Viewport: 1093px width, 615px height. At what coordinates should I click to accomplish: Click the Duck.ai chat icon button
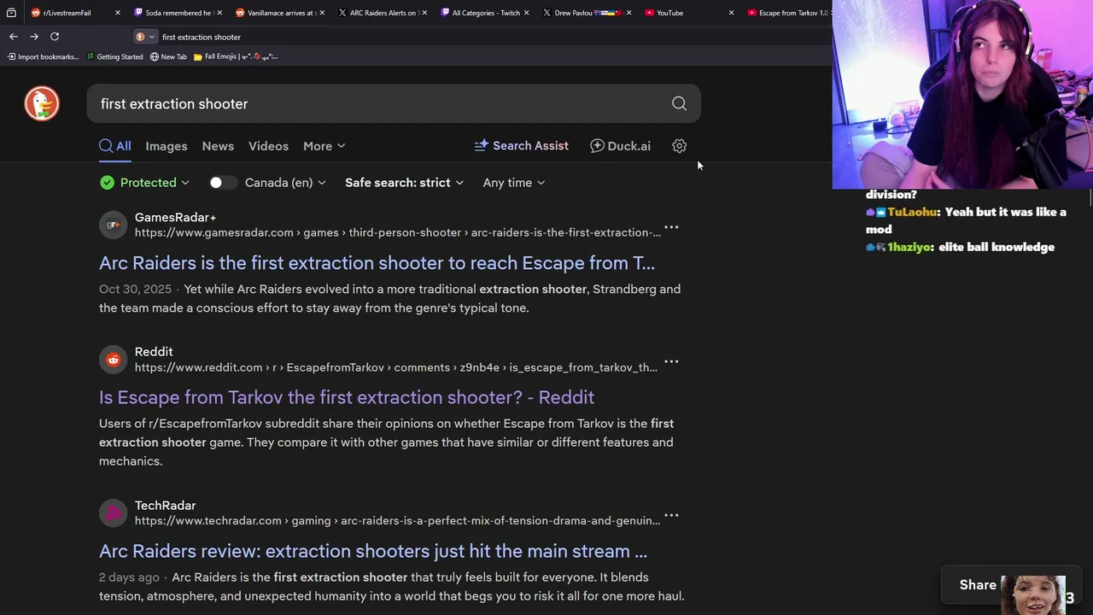coord(620,146)
